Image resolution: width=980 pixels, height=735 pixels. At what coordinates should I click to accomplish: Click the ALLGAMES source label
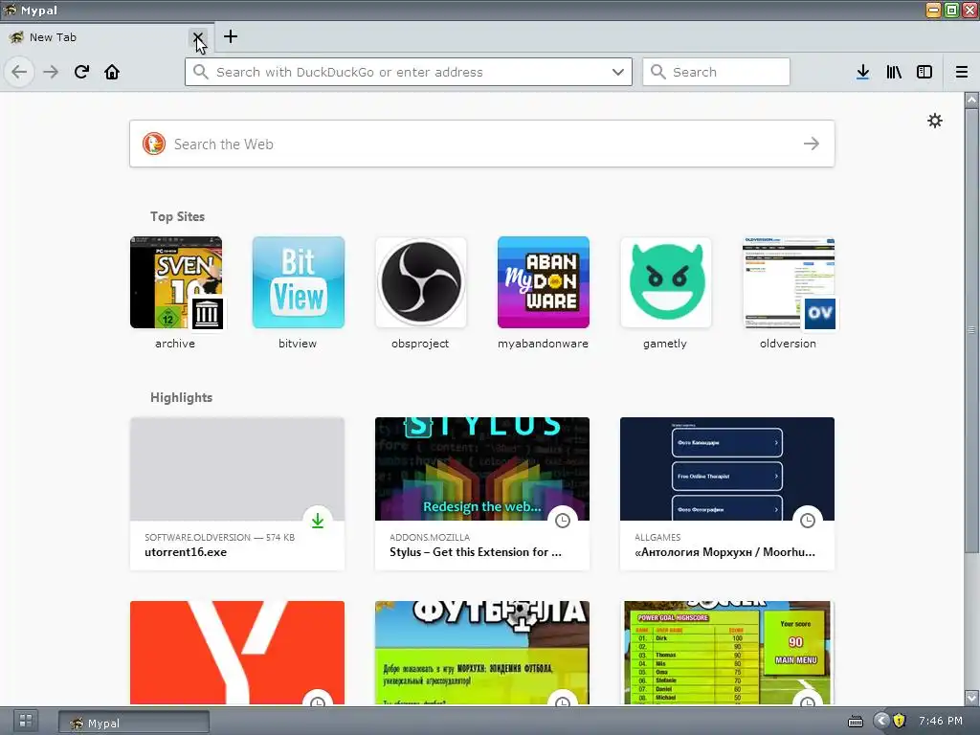(657, 537)
